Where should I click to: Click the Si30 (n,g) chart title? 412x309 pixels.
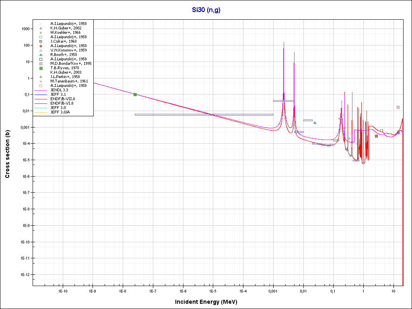click(206, 10)
